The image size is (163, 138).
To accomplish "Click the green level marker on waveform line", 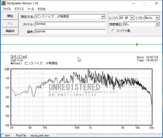I will pos(137,44).
